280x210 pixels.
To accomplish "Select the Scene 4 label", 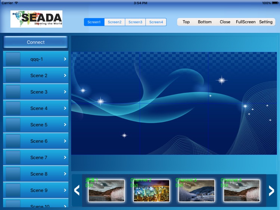I will pos(39,108).
